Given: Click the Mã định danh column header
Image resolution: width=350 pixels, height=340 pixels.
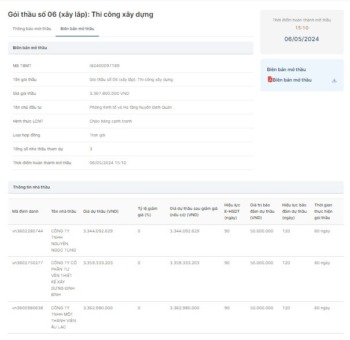Looking at the screenshot, I should (25, 211).
